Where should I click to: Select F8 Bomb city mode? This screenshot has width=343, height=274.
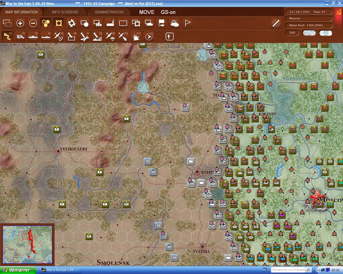click(x=97, y=36)
